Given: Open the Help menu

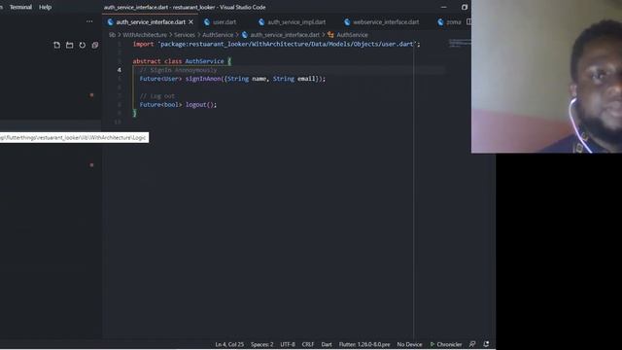Looking at the screenshot, I should click(46, 7).
